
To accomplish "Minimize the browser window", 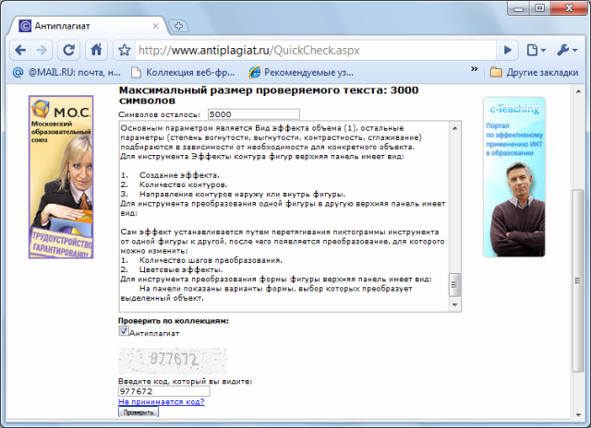I will [x=519, y=8].
